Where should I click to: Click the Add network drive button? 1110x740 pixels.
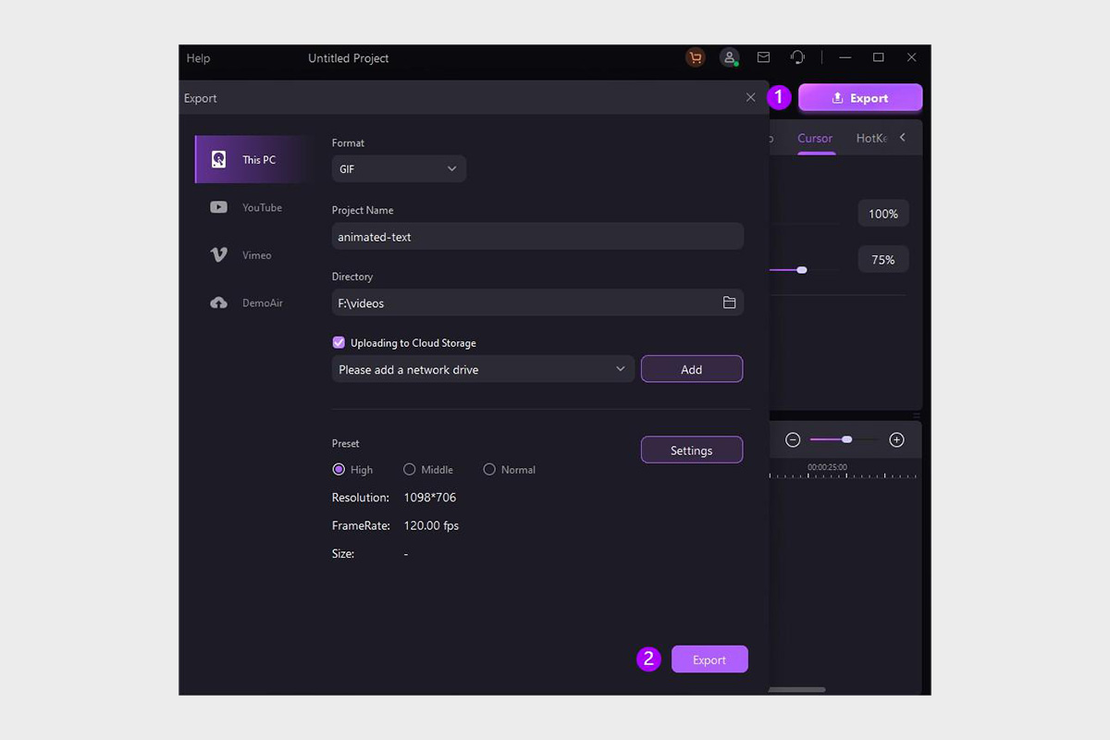click(x=692, y=369)
